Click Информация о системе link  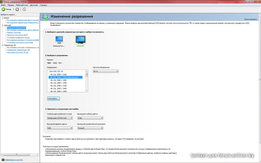pos(14,160)
